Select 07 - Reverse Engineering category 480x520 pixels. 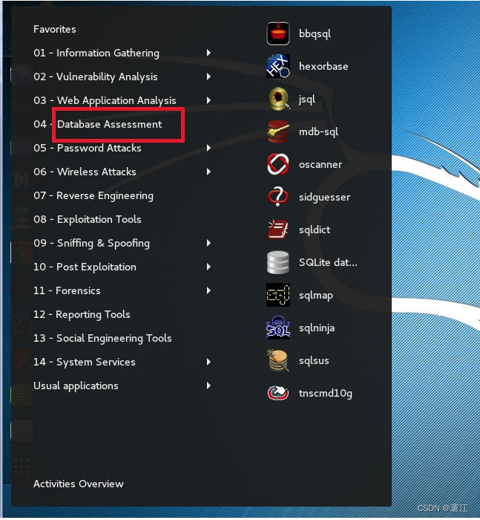[93, 195]
